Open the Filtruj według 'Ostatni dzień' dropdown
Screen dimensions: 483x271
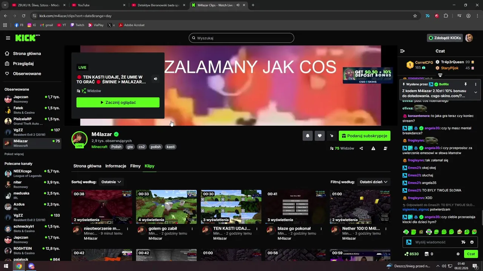(374, 182)
